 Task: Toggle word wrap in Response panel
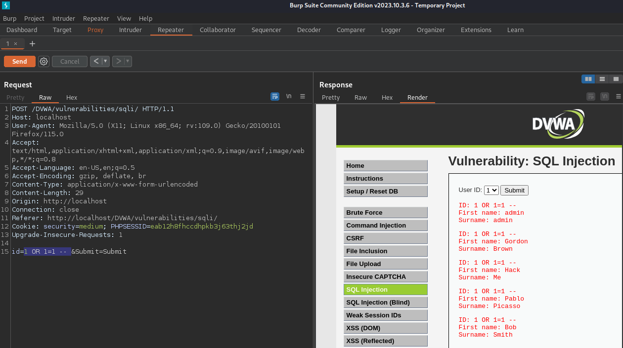tap(591, 96)
